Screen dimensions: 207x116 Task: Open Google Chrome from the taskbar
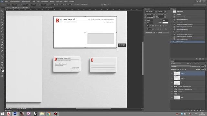[x=49, y=114]
